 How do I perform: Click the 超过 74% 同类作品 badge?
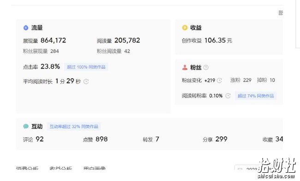click(256, 96)
